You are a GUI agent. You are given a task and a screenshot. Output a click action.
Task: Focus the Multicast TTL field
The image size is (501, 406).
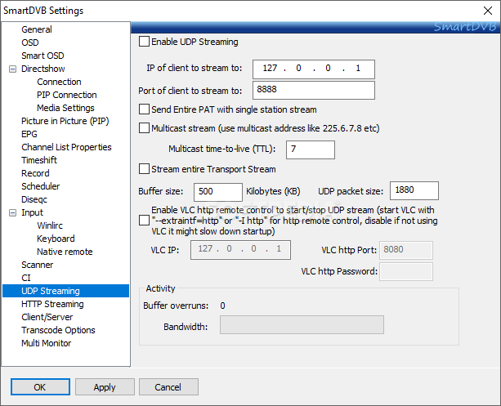point(311,149)
